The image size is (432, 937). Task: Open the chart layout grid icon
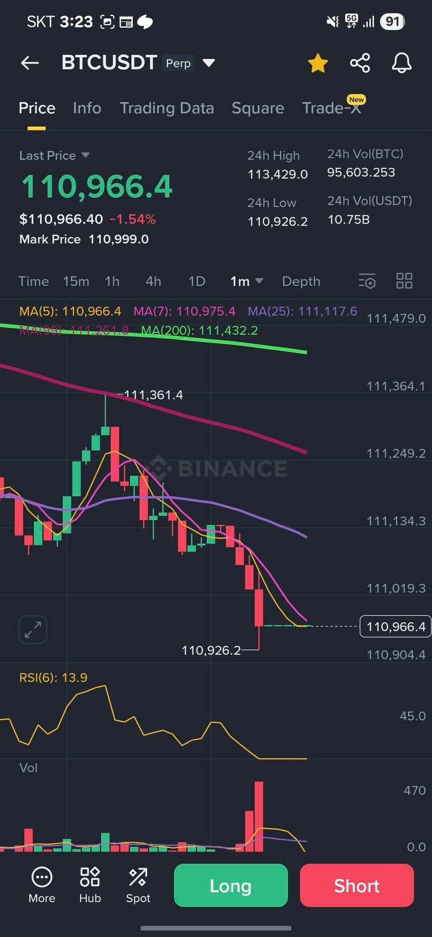[x=404, y=281]
